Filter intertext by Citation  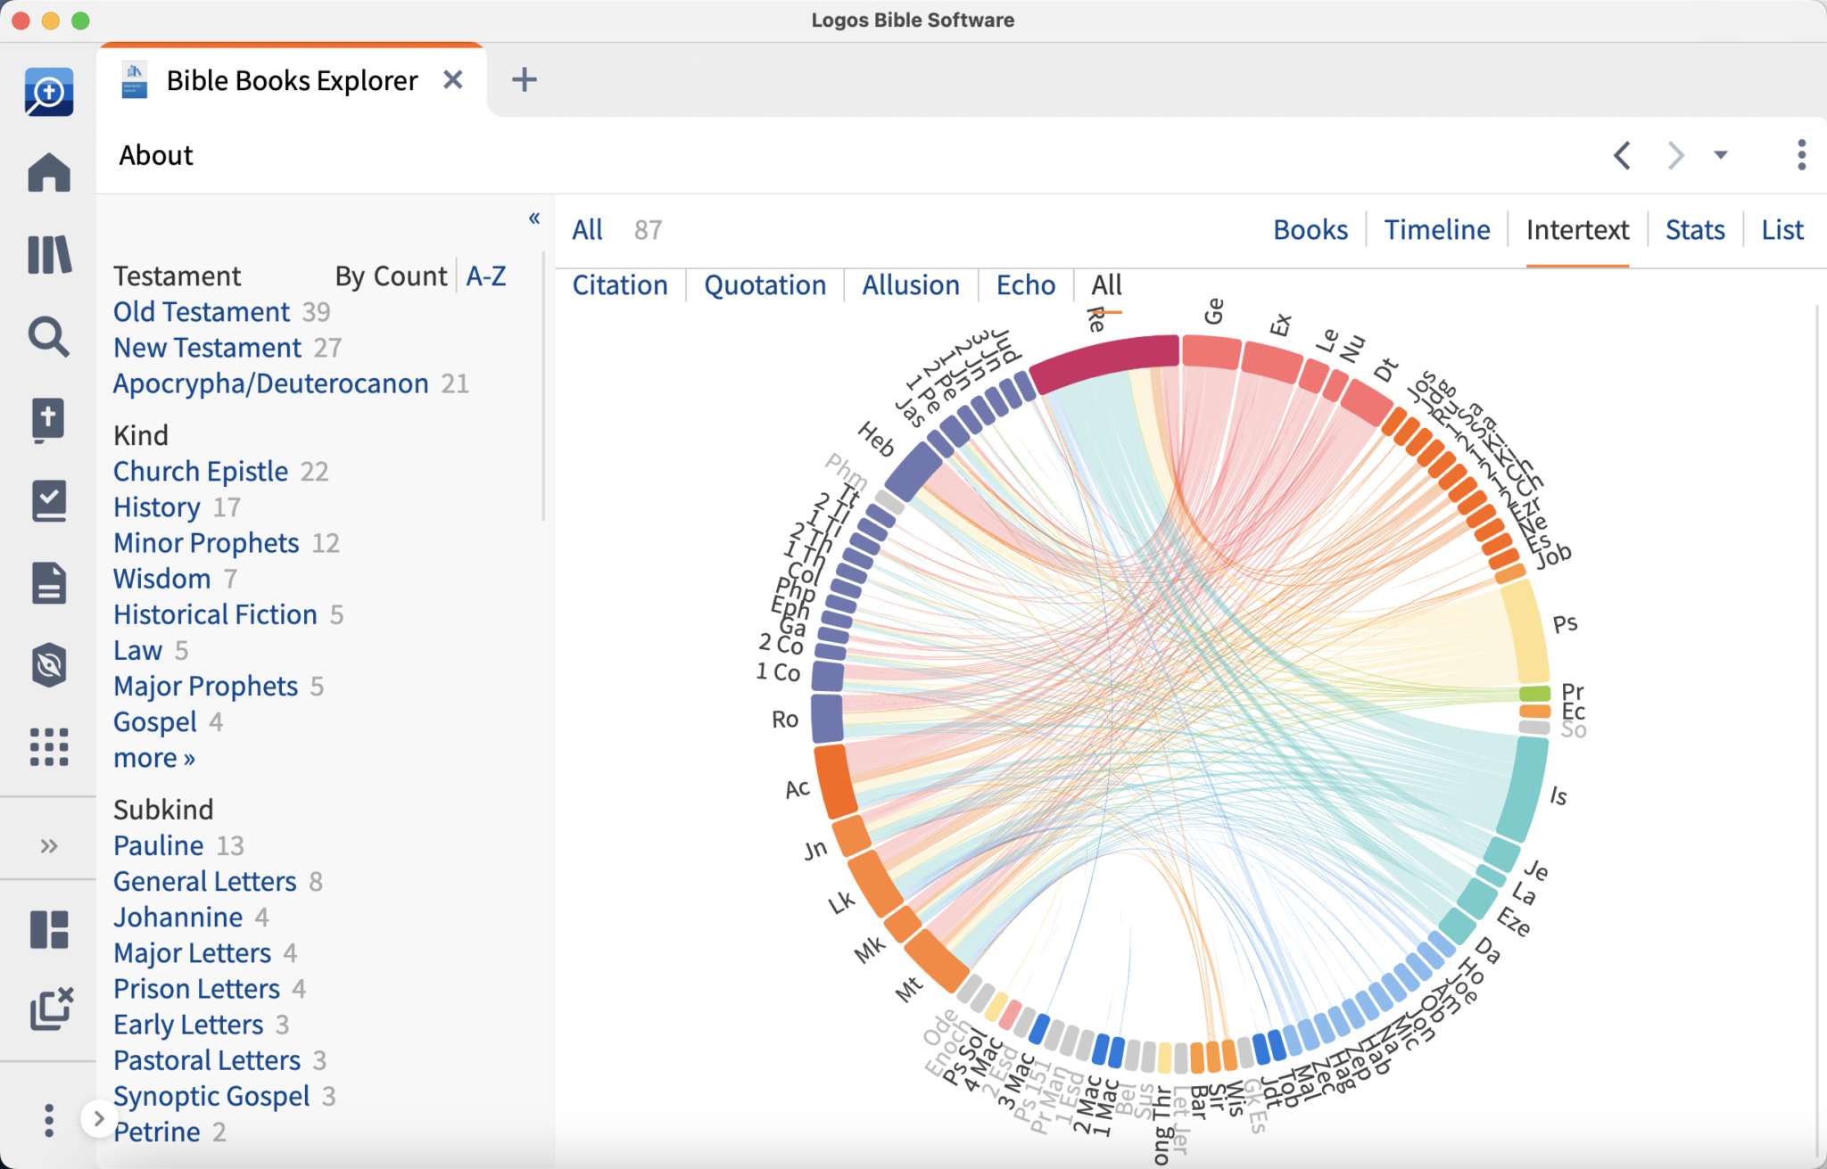click(x=620, y=285)
